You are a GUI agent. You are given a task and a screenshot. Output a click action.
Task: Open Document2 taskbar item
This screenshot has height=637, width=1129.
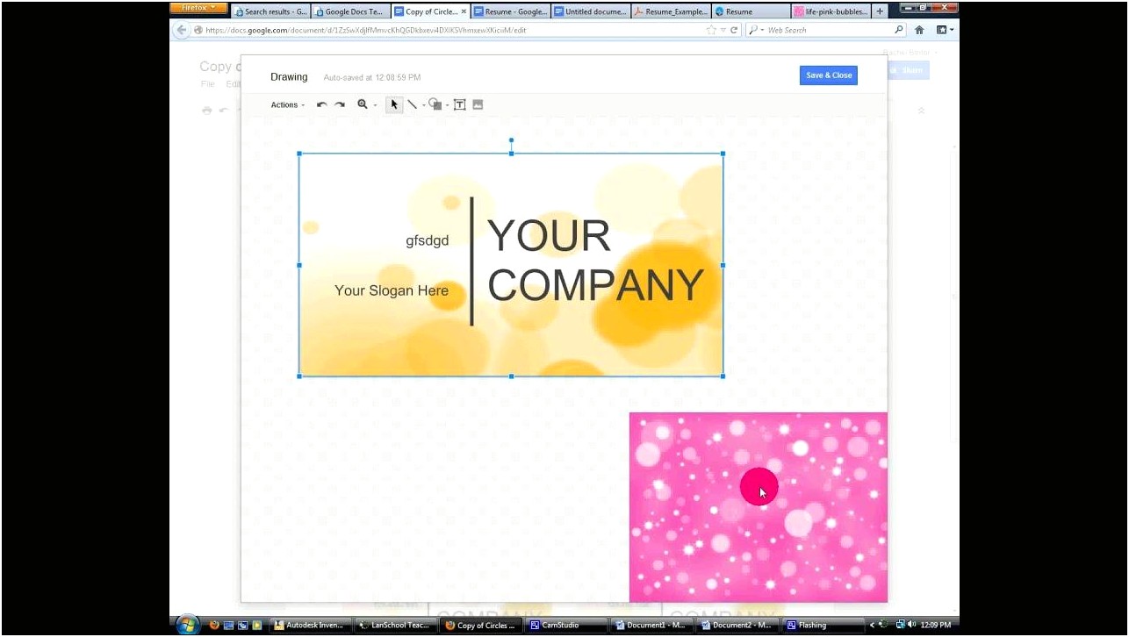(737, 626)
